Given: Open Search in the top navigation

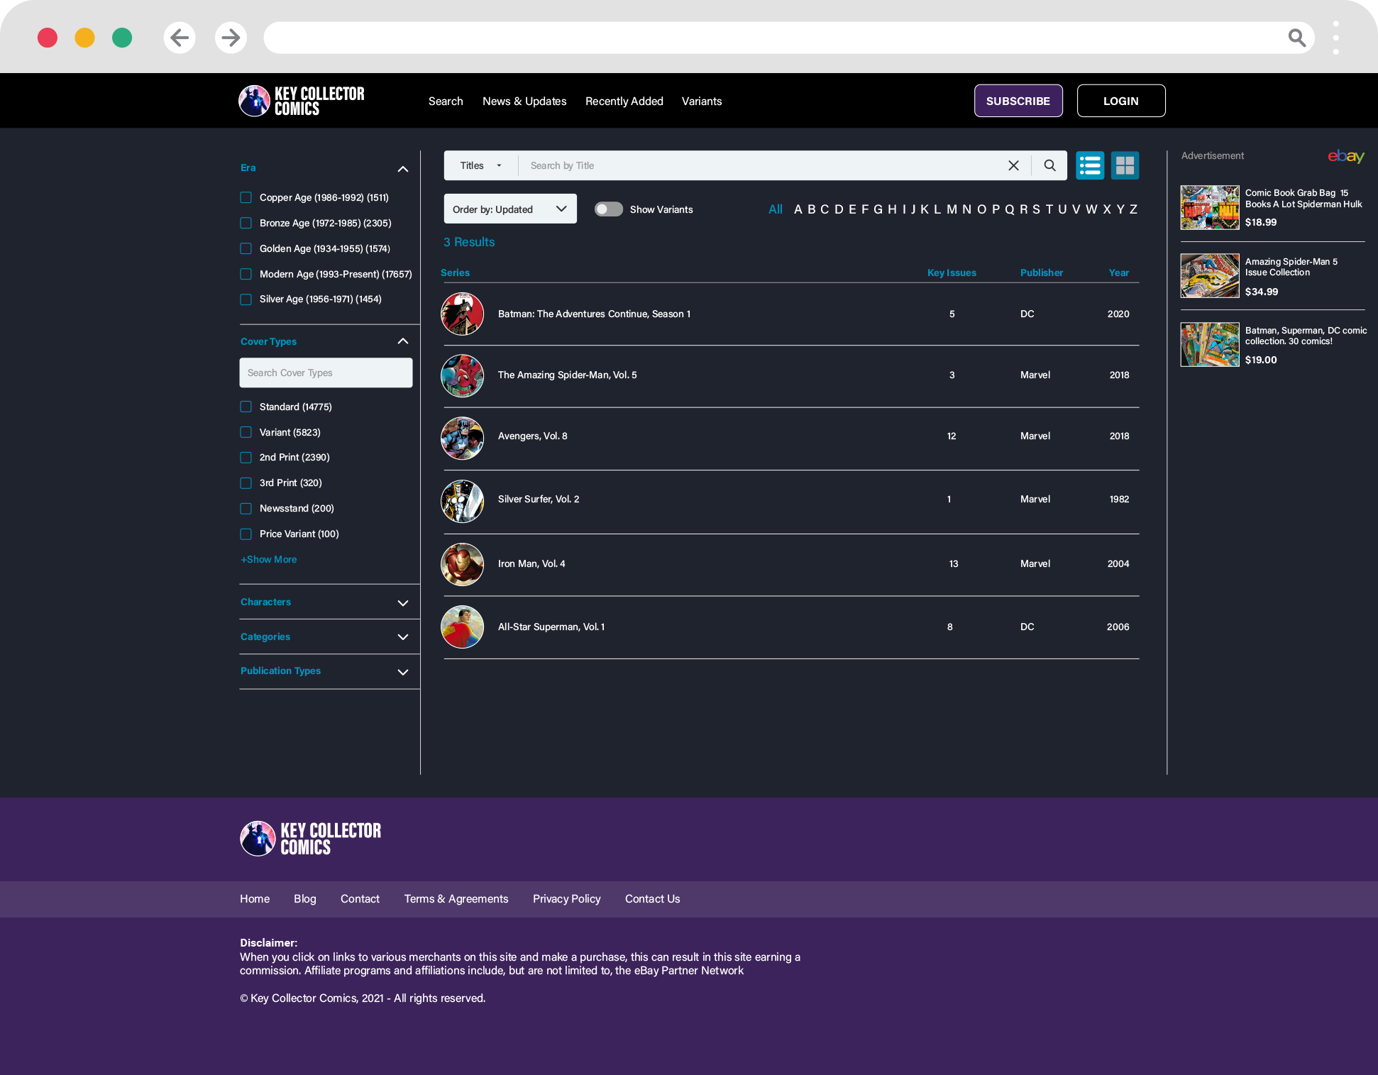Looking at the screenshot, I should 446,101.
